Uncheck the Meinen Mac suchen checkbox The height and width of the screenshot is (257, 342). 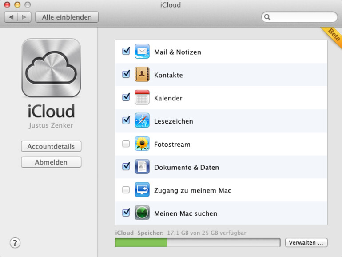[x=126, y=213]
